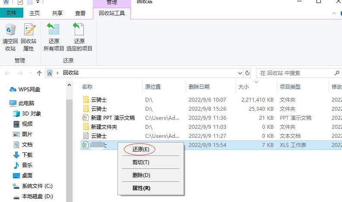Viewport: 342px width, 202px height.
Task: Open 3D 对象 folder in sidebar
Action: tap(27, 114)
